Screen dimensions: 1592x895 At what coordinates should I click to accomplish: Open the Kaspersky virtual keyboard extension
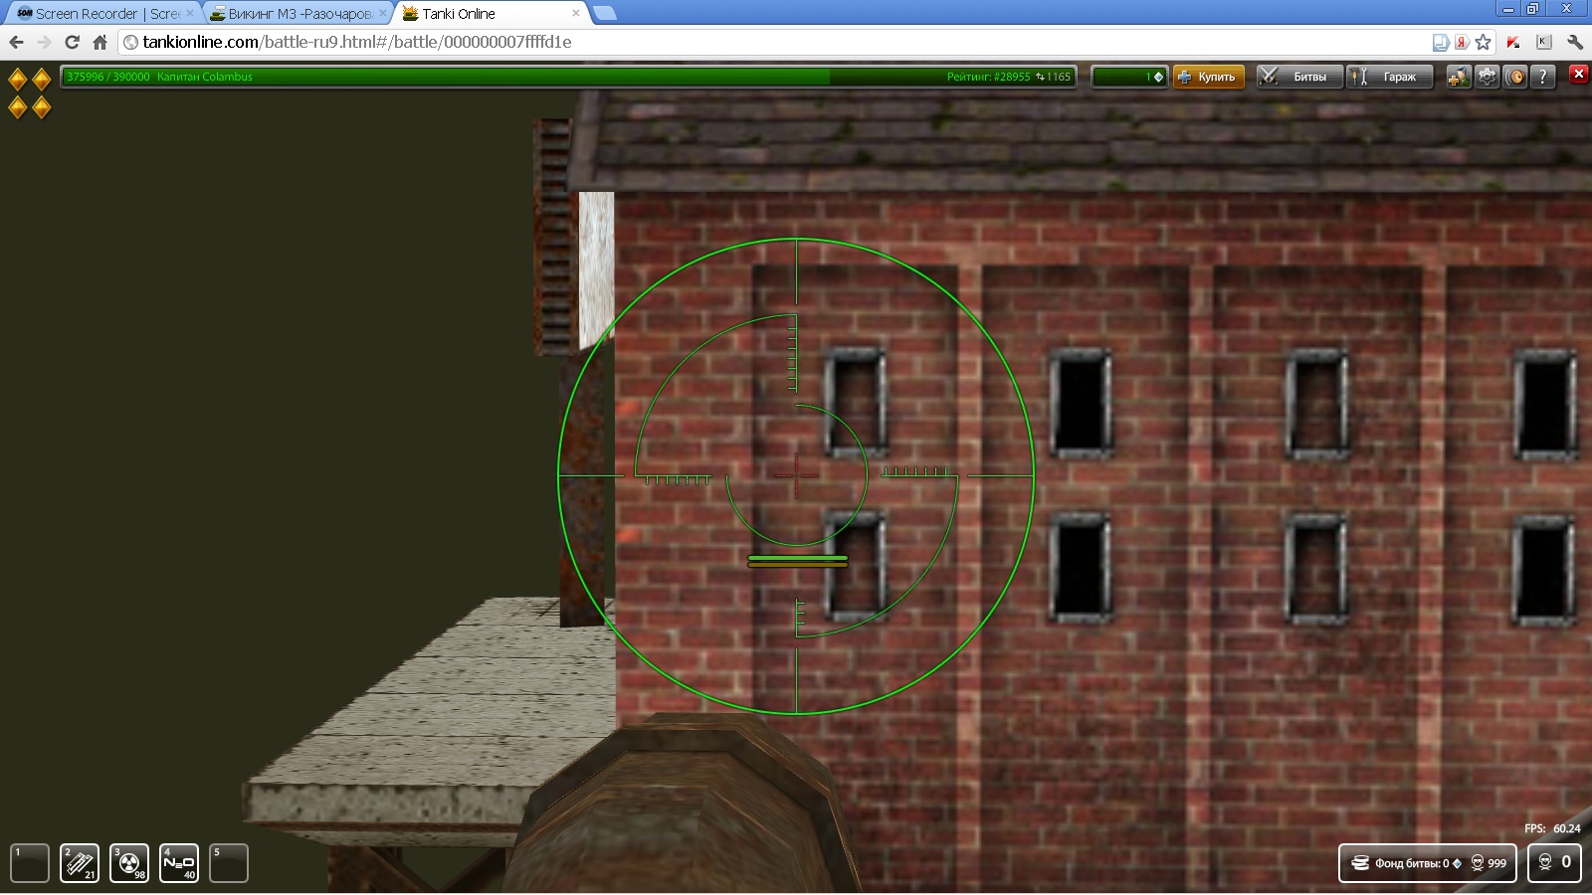[x=1544, y=42]
